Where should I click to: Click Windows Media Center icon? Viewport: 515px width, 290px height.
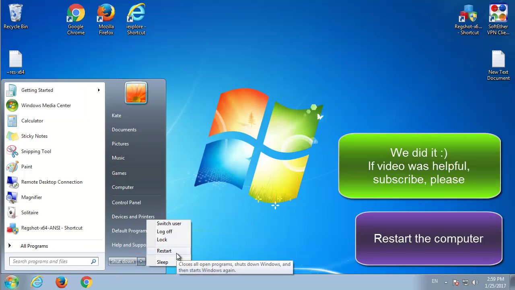point(12,106)
